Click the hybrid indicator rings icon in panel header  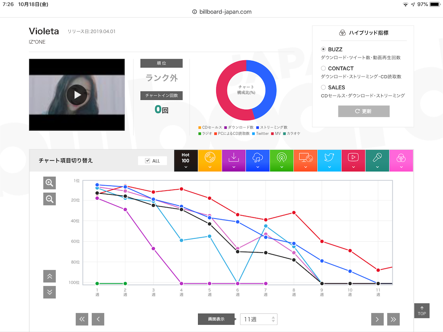[342, 33]
